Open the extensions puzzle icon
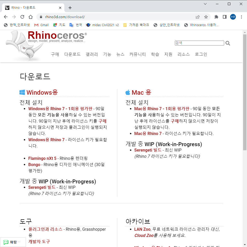 [216, 17]
